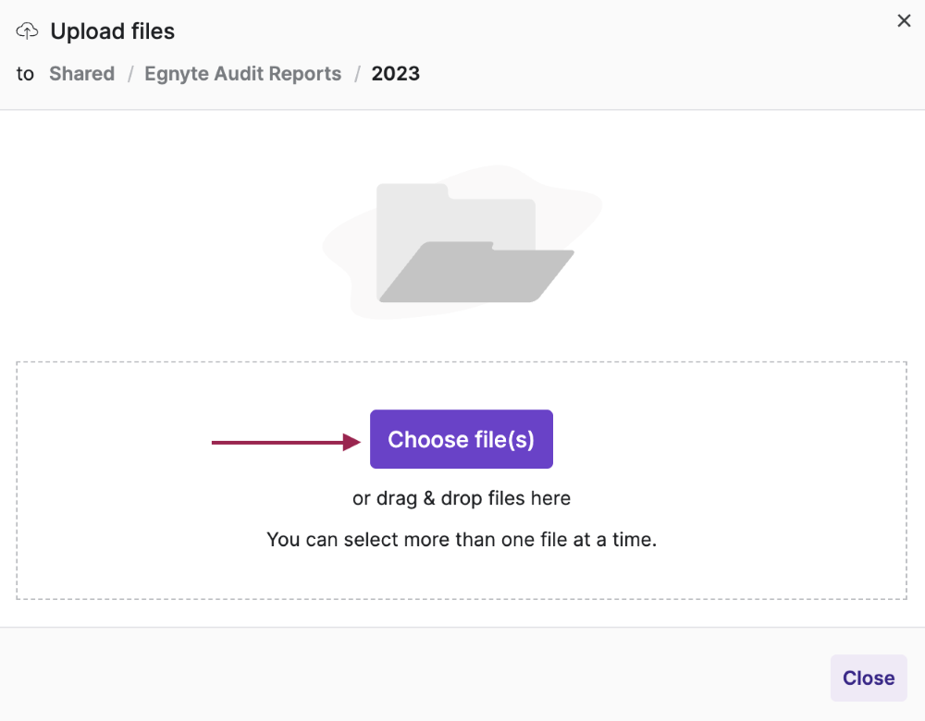Click the open folder illustration
This screenshot has width=925, height=721.
coord(462,244)
